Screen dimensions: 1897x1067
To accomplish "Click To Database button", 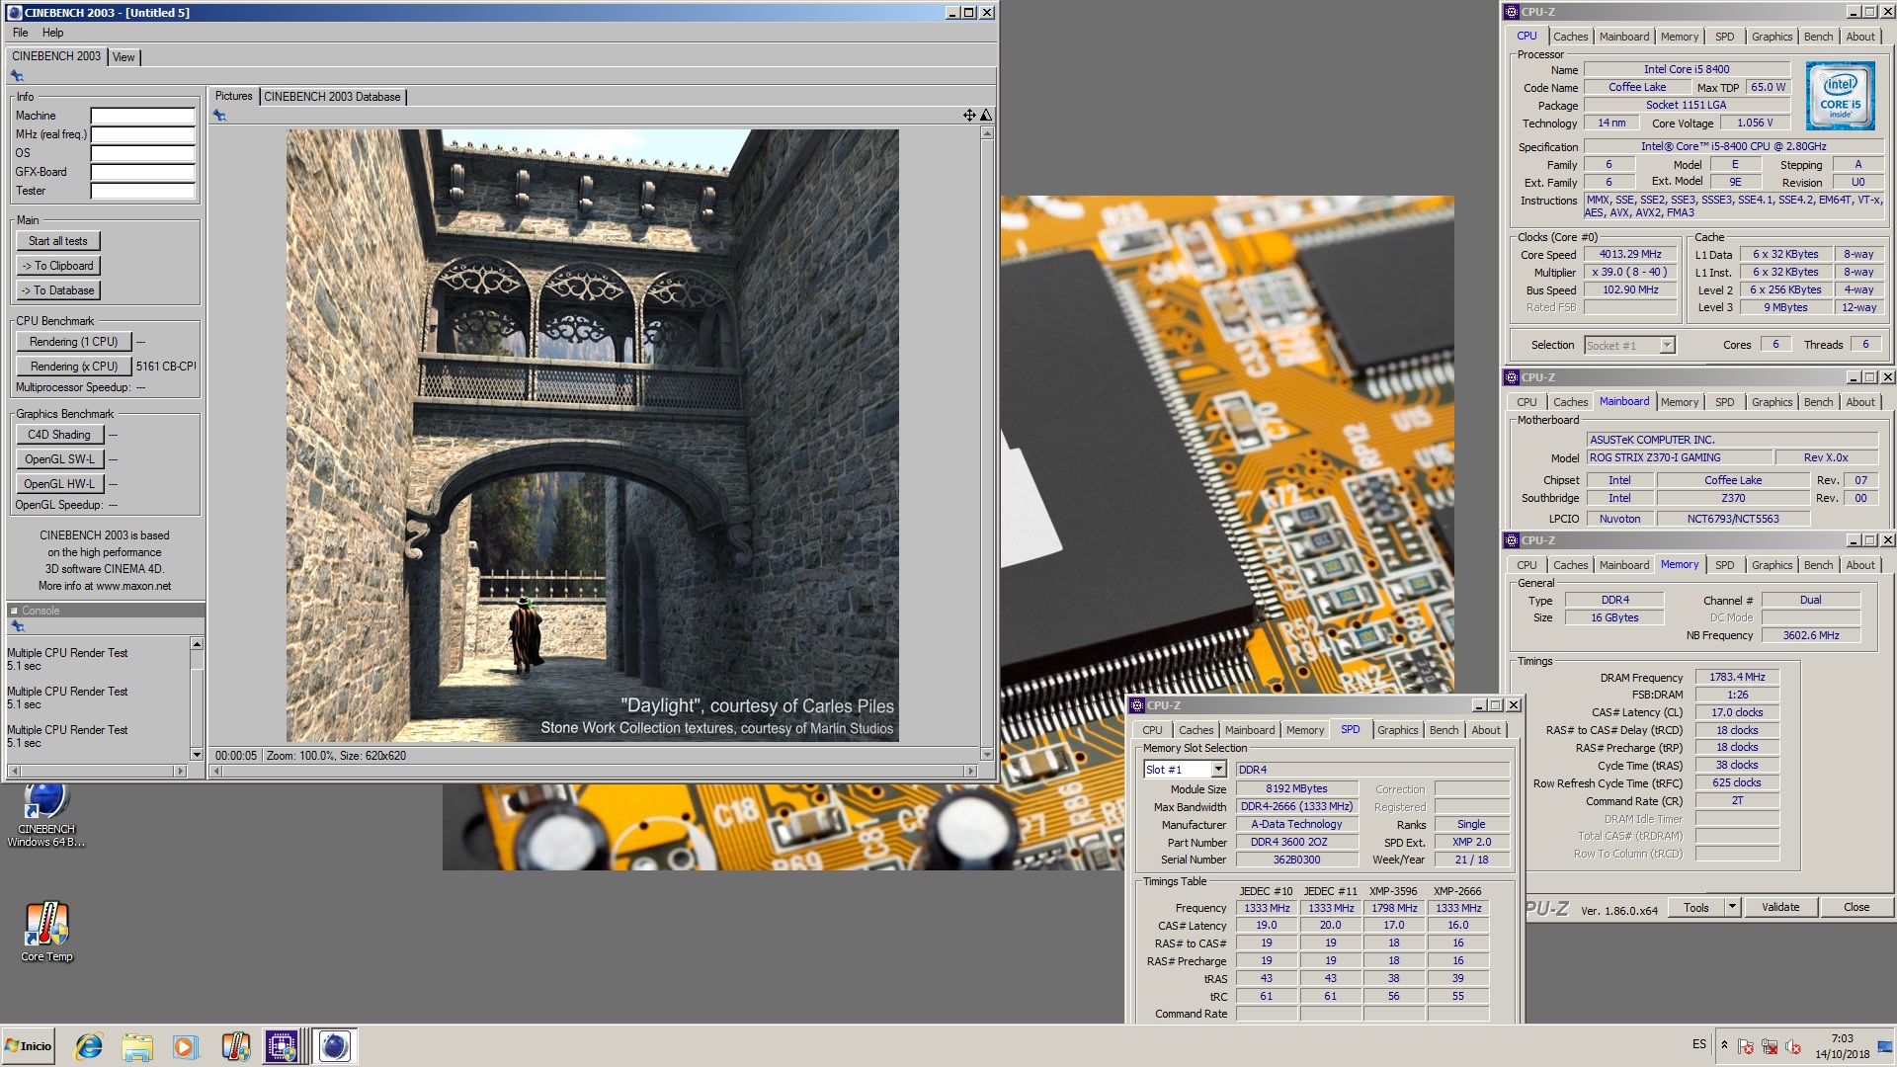I will (57, 290).
